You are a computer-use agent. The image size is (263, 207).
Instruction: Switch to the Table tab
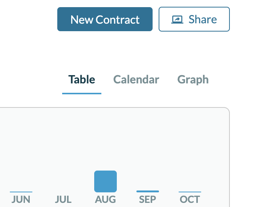click(x=81, y=80)
